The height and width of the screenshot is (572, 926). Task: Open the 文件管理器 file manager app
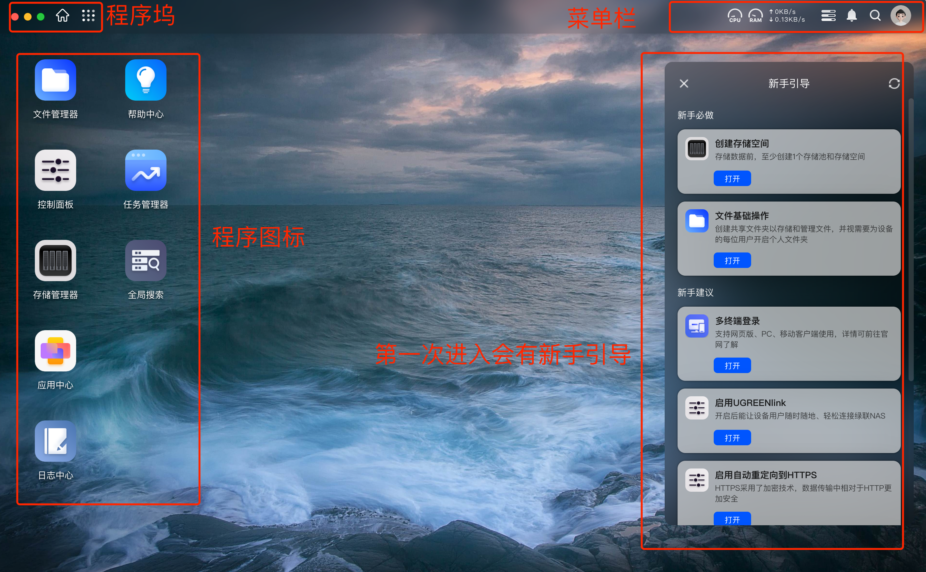click(x=55, y=80)
